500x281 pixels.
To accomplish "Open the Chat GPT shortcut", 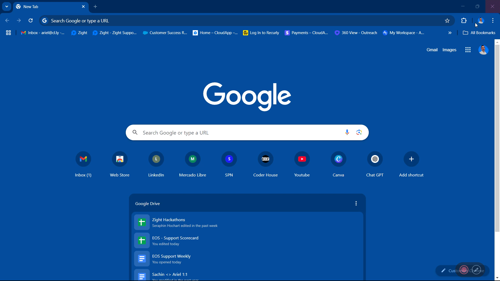I will coord(375,164).
